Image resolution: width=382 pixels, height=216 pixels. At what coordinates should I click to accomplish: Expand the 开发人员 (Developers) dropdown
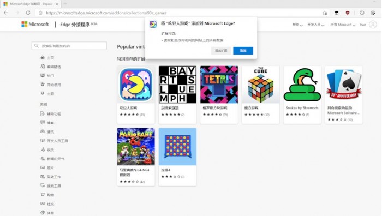coord(315,25)
